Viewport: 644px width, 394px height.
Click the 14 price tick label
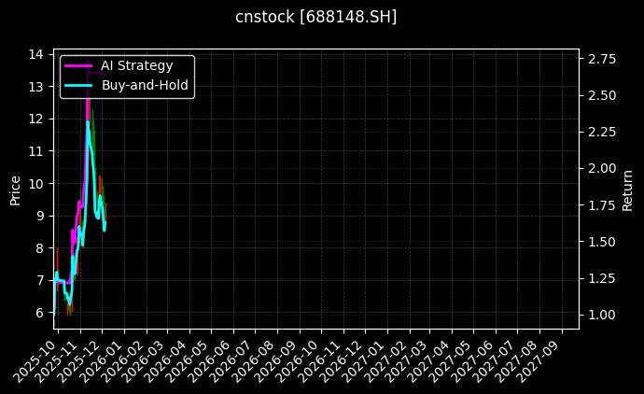click(35, 54)
